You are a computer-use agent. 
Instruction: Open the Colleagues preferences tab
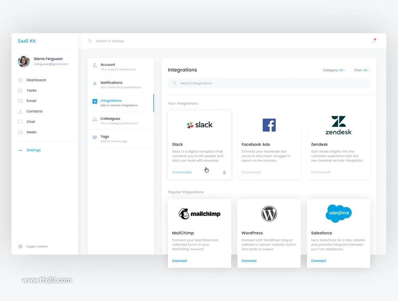[121, 121]
